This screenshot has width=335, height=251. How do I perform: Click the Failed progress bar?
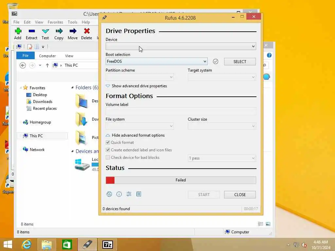[x=181, y=180]
